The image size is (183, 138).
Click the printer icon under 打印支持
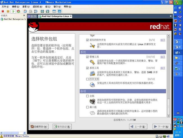pyautogui.click(x=92, y=85)
